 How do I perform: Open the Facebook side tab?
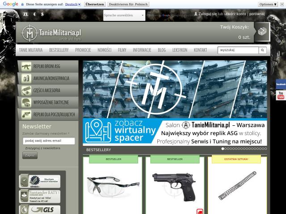click(x=281, y=84)
